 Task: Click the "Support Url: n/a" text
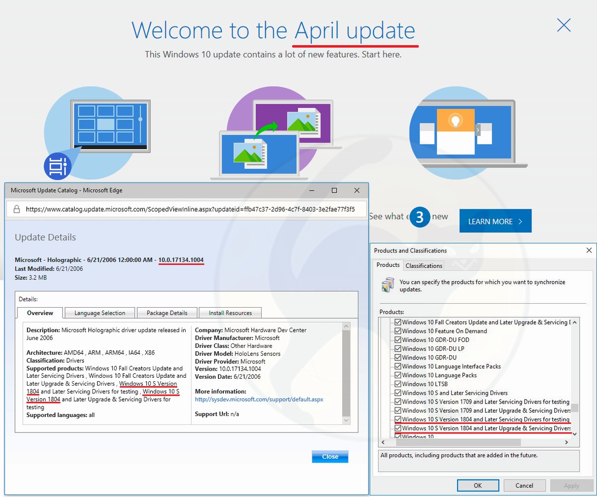click(217, 414)
